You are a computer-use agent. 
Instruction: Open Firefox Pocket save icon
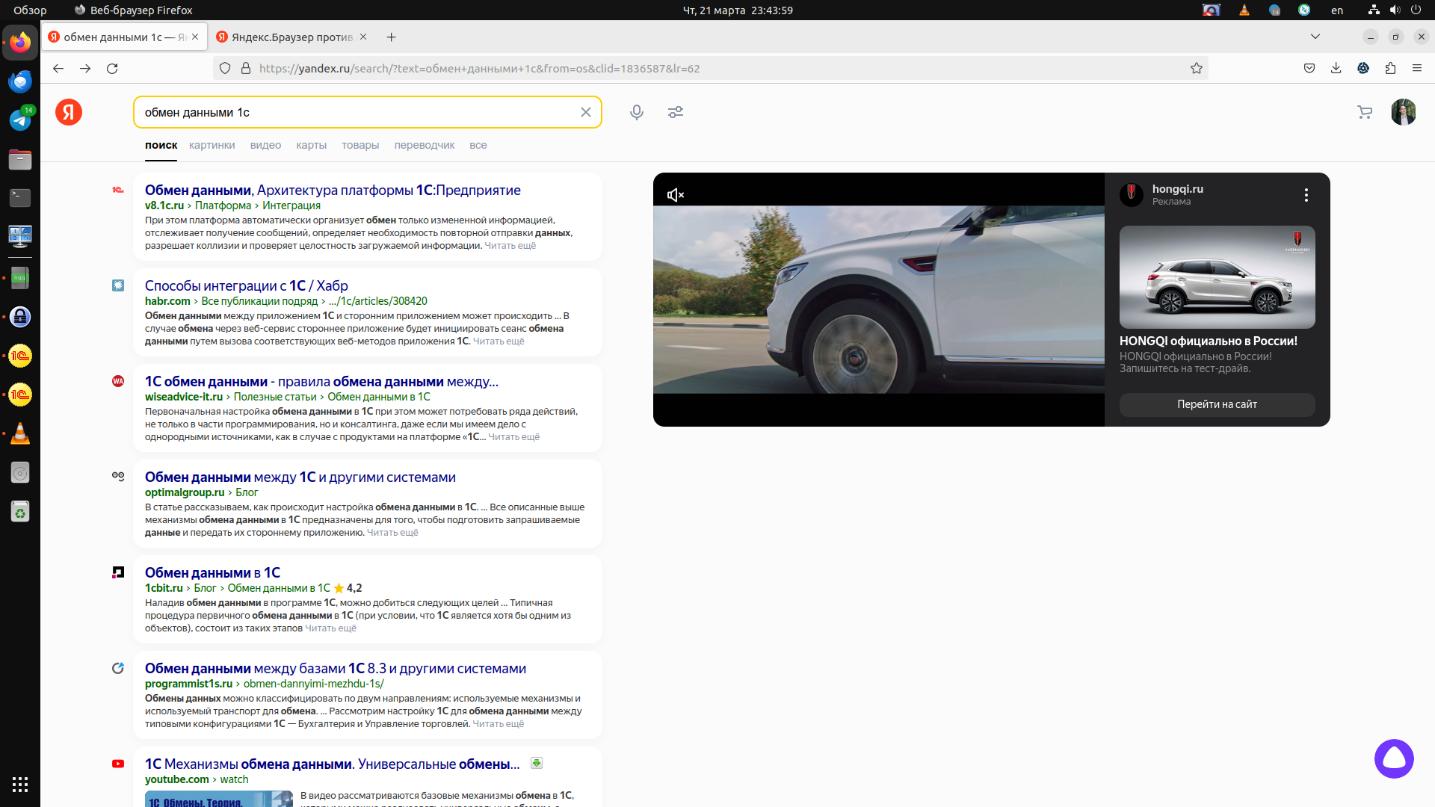click(x=1309, y=68)
